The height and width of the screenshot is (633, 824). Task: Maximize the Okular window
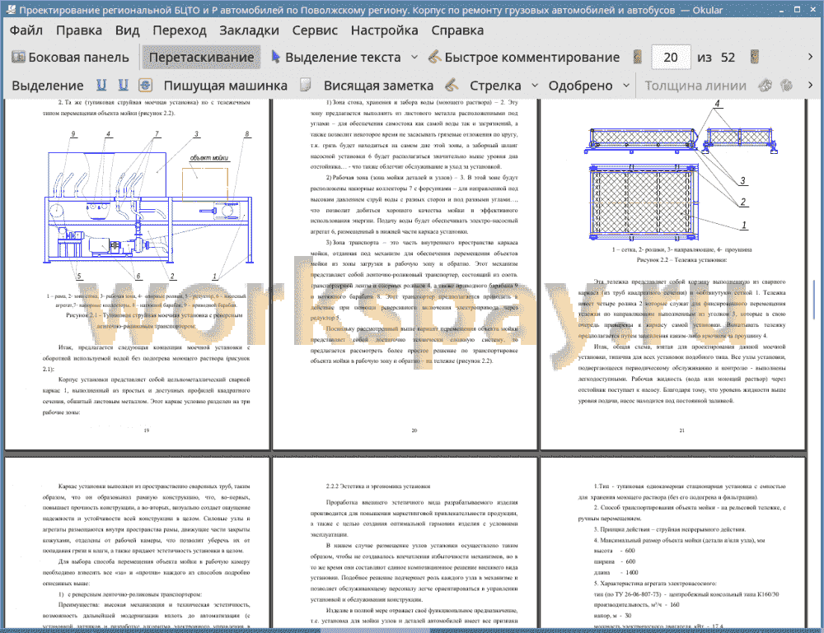pyautogui.click(x=797, y=9)
